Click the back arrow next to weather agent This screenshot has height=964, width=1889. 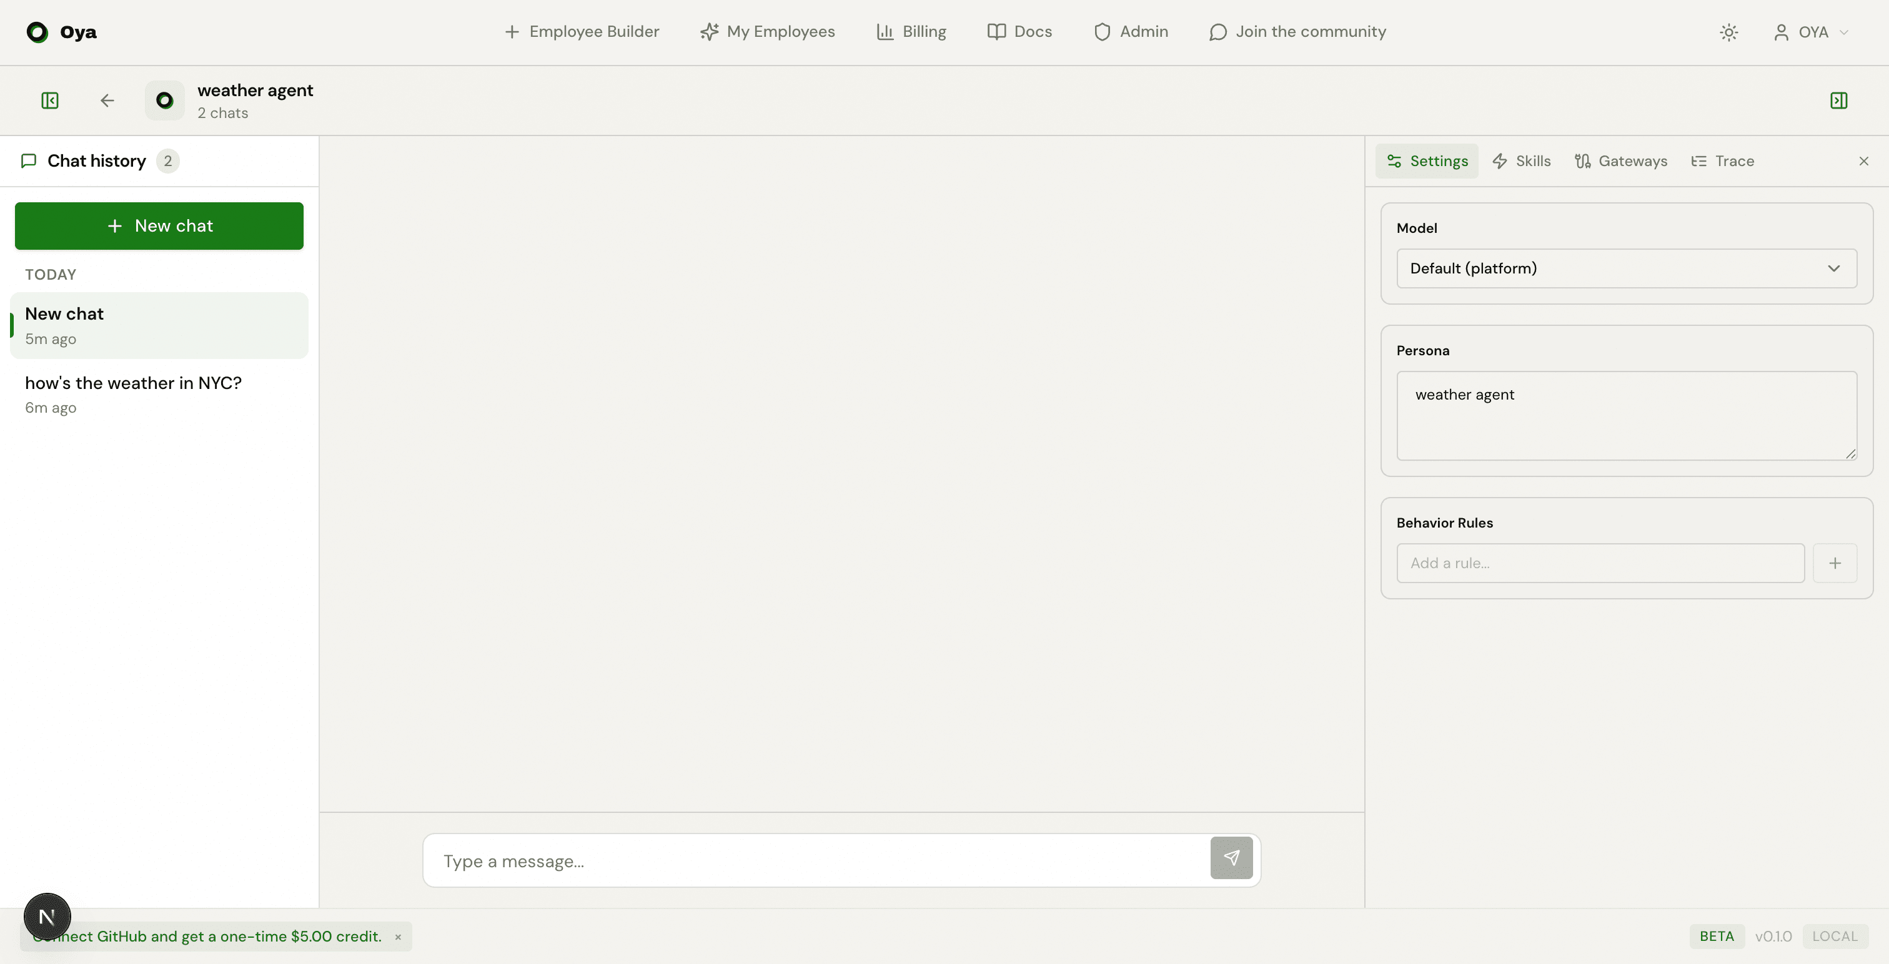107,101
